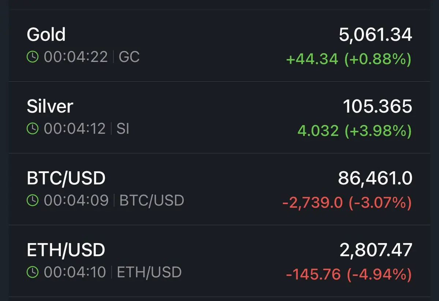Viewport: 439px width, 301px height.
Task: Click the gray BTC/USD symbol subtitle
Action: coord(152,200)
